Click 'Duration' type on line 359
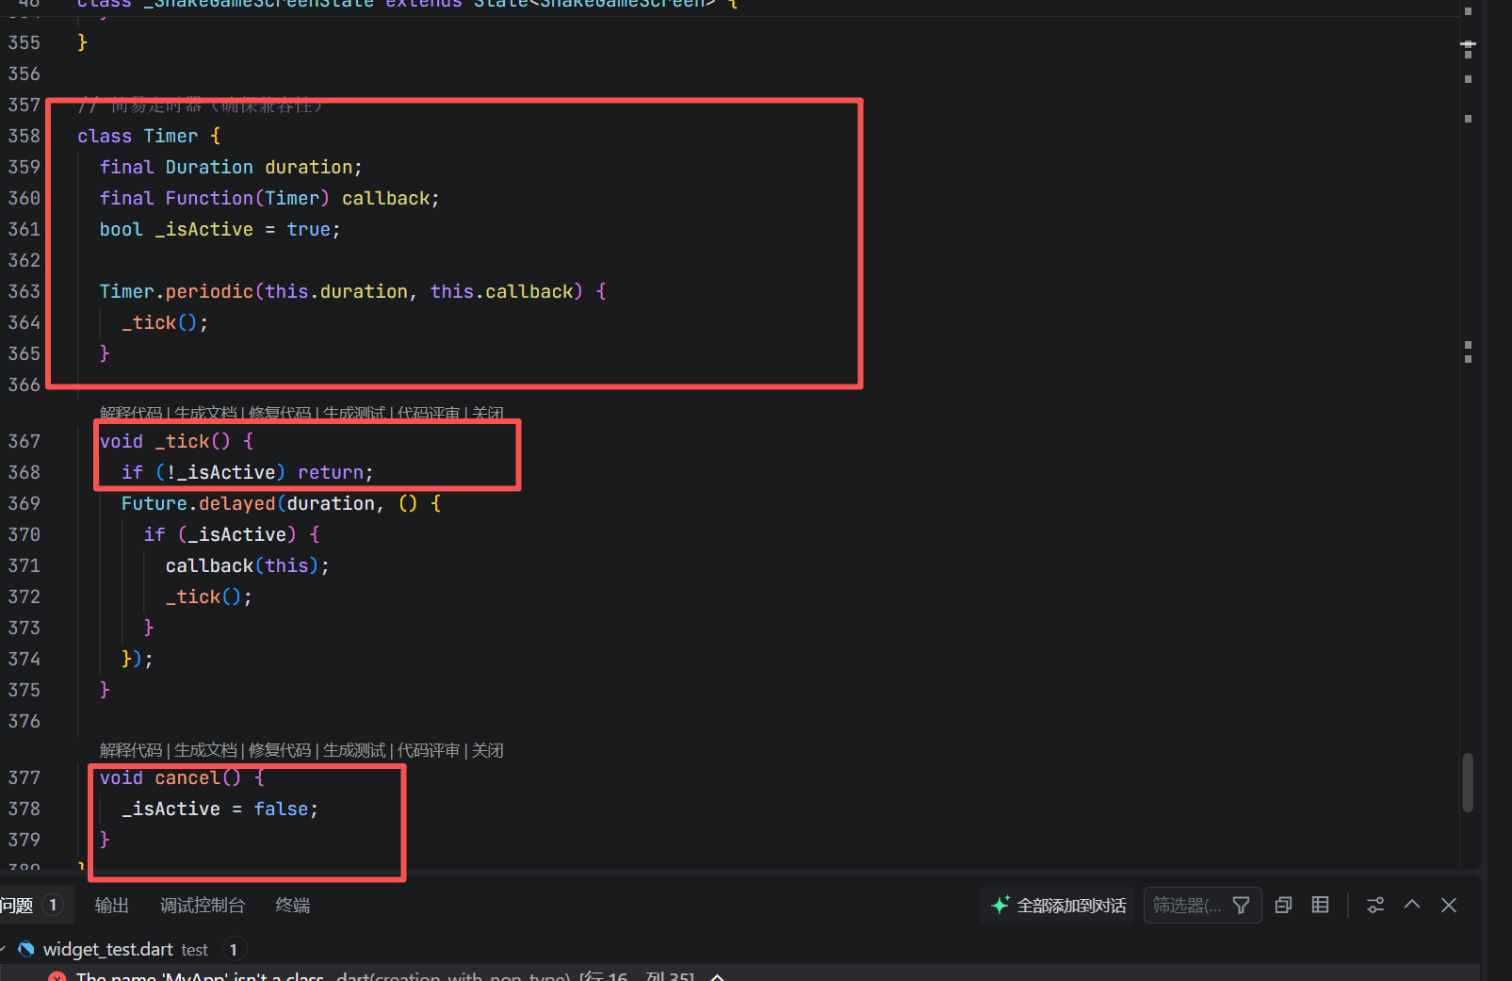This screenshot has width=1512, height=981. [x=209, y=167]
